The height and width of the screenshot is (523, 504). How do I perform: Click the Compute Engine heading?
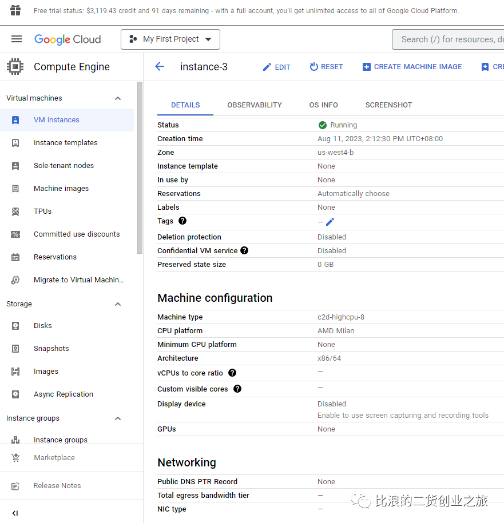(72, 67)
